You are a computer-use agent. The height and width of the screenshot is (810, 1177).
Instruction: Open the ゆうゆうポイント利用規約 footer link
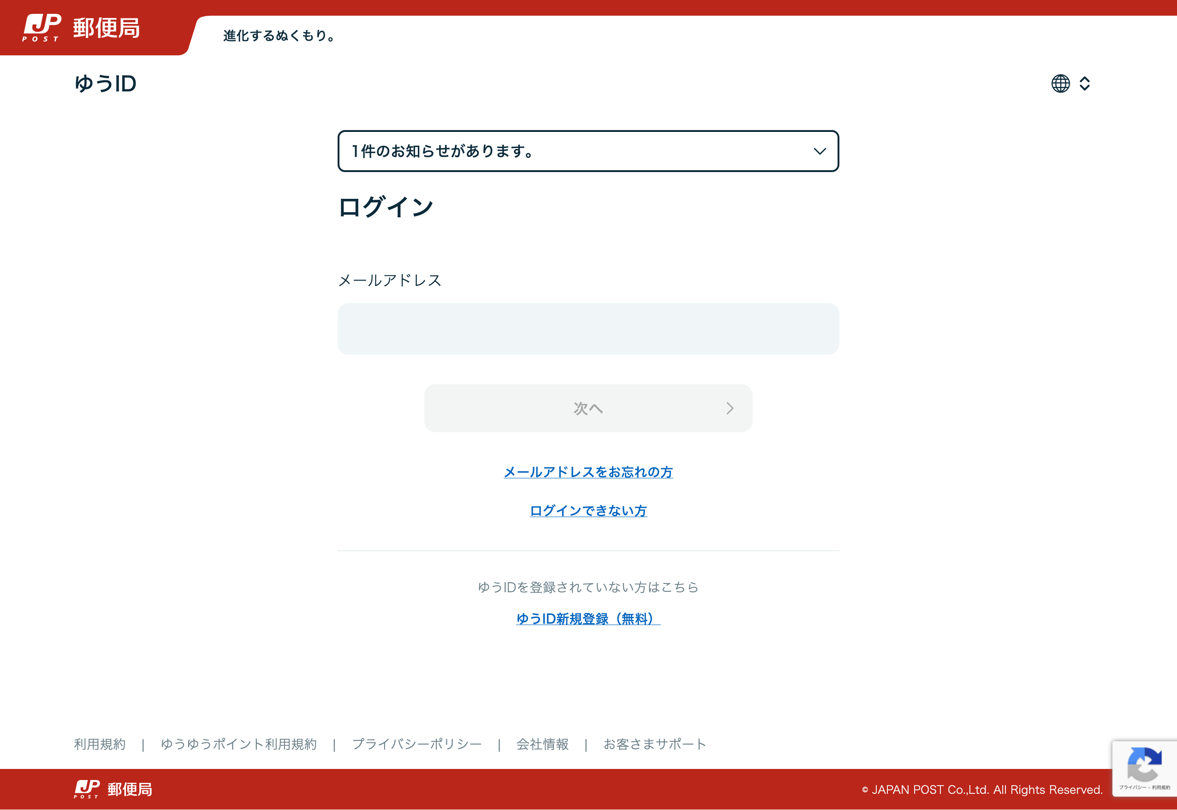coord(238,744)
